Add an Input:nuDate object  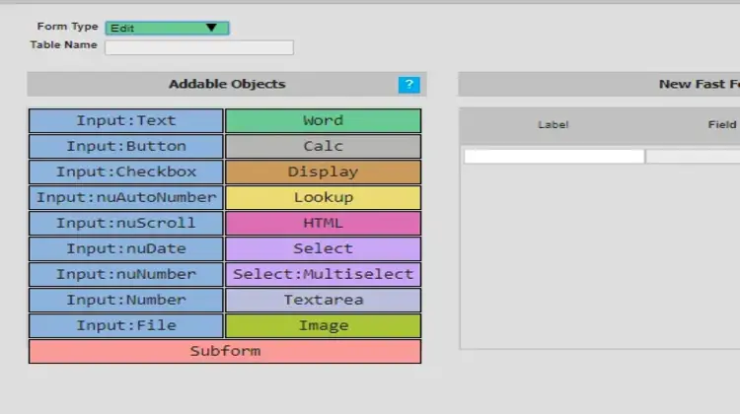(126, 248)
